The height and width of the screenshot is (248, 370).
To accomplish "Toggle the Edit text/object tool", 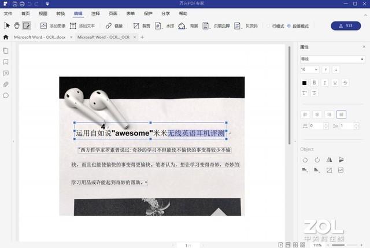I will [27, 25].
